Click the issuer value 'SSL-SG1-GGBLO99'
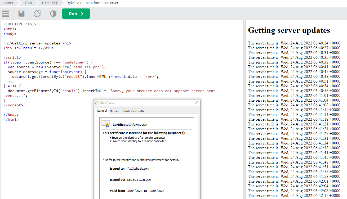 click(139, 180)
